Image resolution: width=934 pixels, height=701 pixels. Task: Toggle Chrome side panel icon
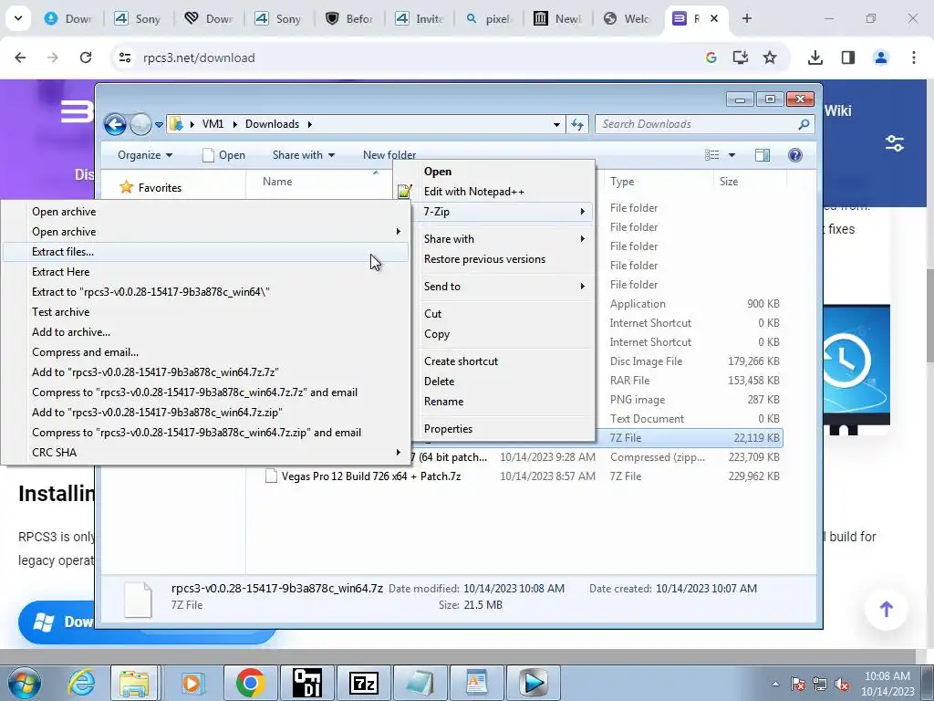pyautogui.click(x=848, y=58)
